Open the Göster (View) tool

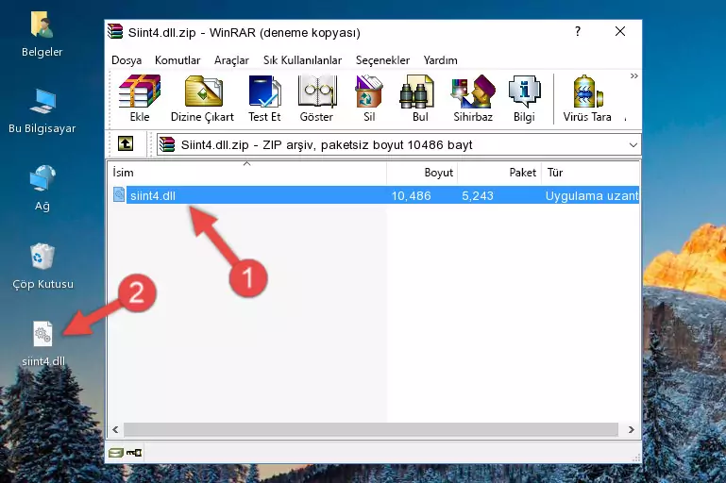[x=316, y=92]
